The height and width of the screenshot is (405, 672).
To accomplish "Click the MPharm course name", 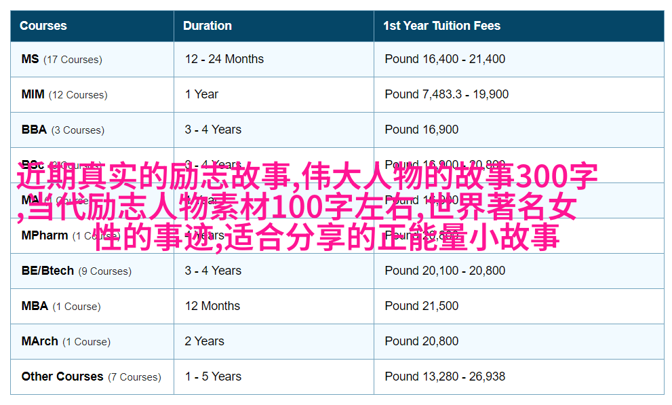I will click(45, 235).
